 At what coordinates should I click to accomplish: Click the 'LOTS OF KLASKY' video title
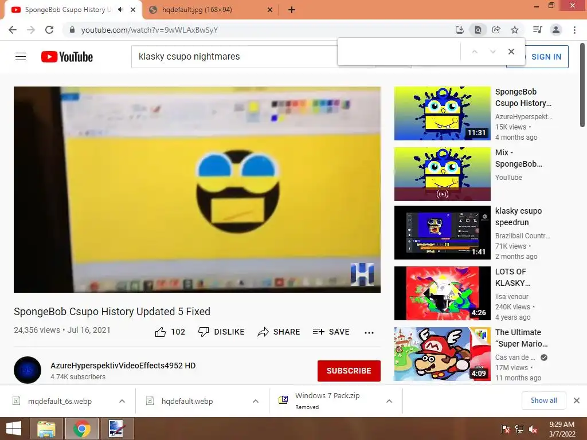point(513,277)
